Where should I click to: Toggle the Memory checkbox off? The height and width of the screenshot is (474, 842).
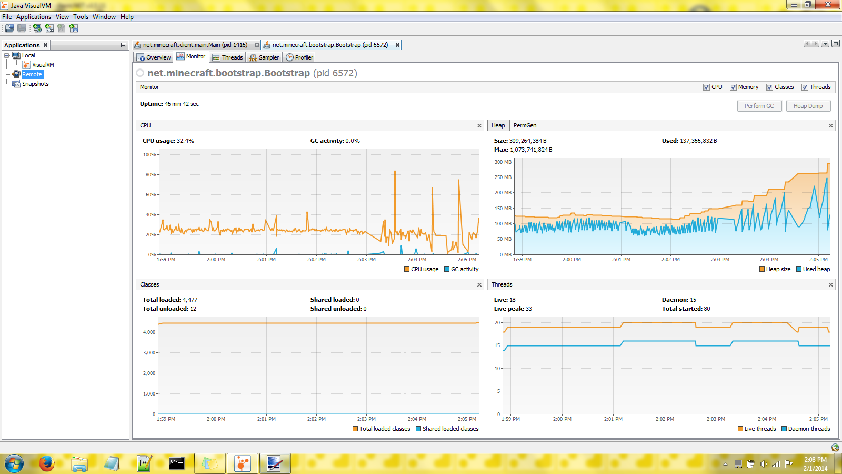point(733,87)
